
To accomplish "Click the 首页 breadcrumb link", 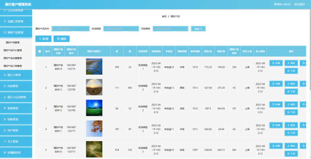I will (164, 17).
